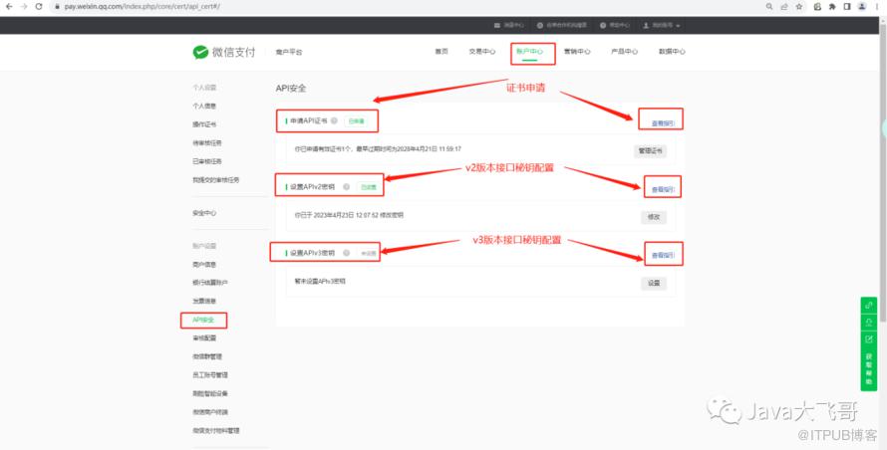
Task: Click the help icon beside 设置APIv2密钥
Action: (x=346, y=187)
